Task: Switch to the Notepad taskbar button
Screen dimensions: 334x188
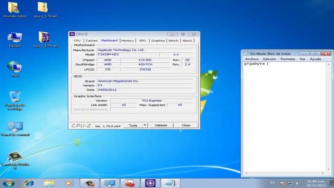Action: coord(171,183)
